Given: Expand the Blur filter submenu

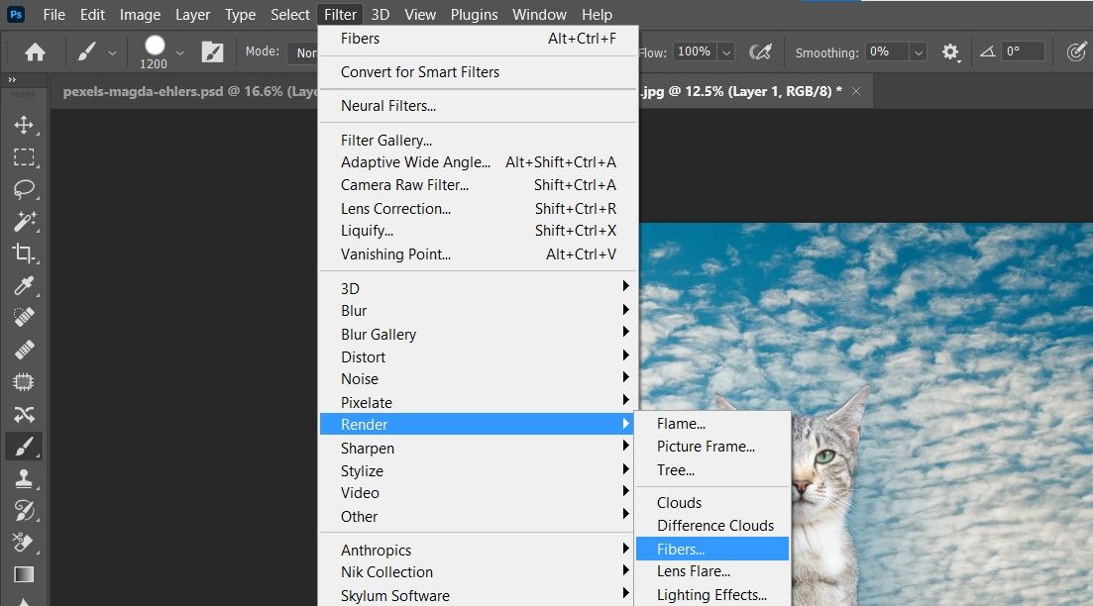Looking at the screenshot, I should pos(479,311).
